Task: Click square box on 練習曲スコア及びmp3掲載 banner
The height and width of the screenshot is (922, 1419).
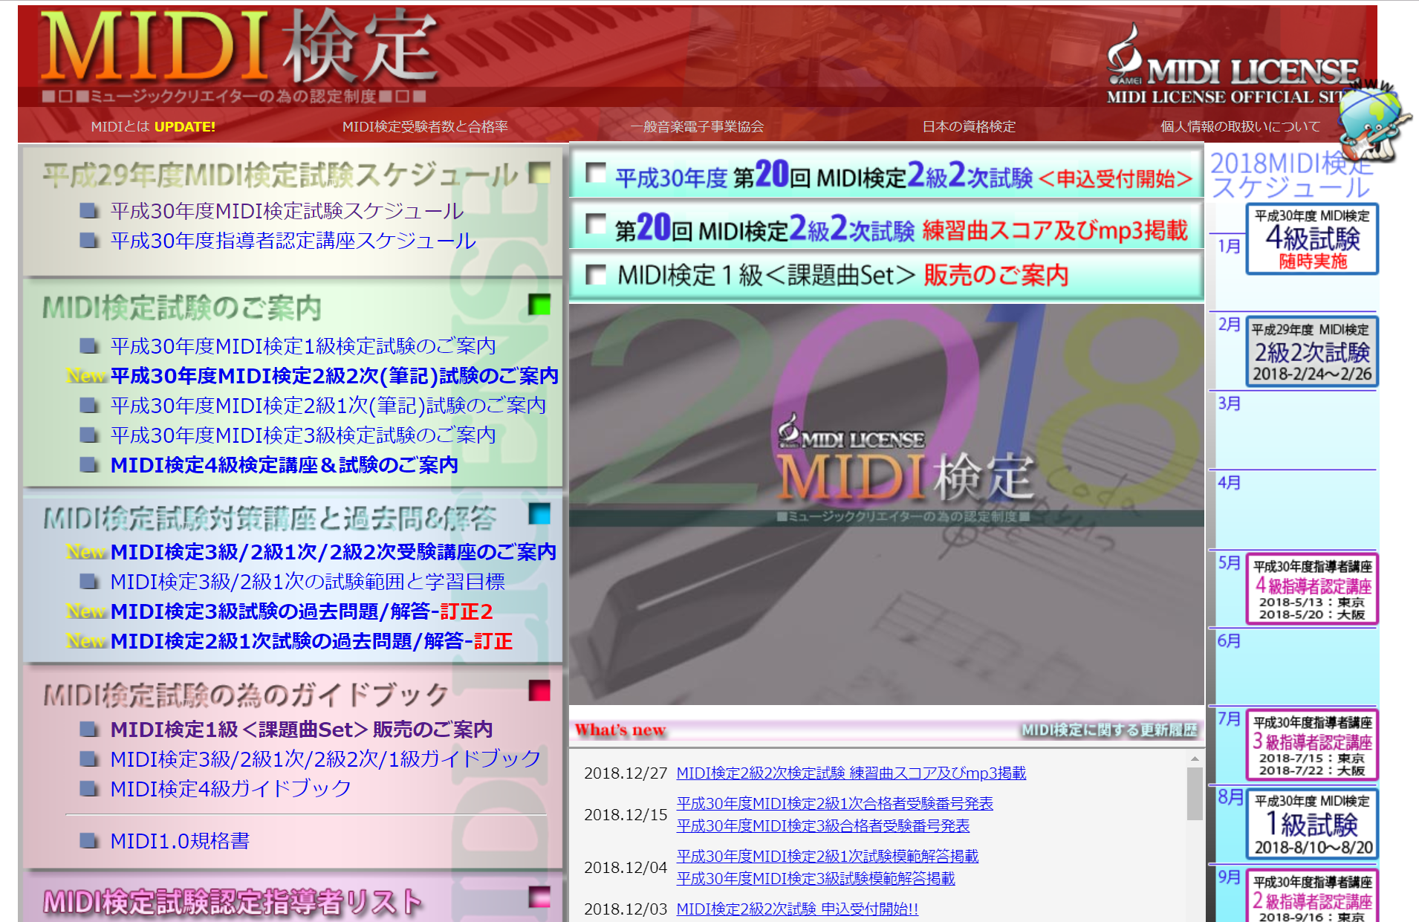Action: pyautogui.click(x=596, y=224)
